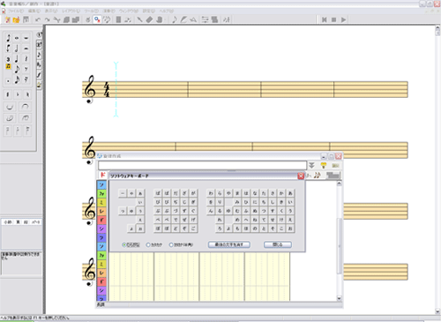This screenshot has width=441, height=322.
Task: Select the natural accidental
Action: click(x=27, y=94)
